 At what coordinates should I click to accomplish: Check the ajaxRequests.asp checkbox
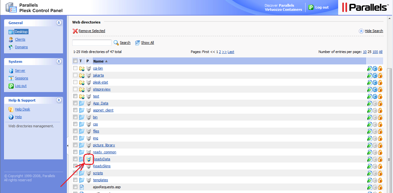[x=75, y=187]
